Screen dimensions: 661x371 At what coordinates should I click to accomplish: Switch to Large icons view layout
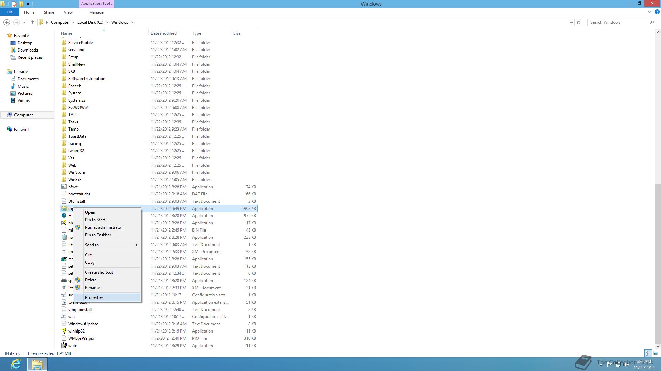[656, 353]
